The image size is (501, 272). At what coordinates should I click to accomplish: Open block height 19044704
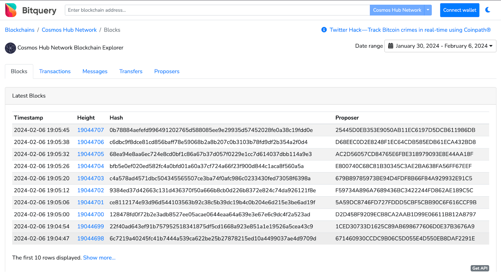coord(90,166)
